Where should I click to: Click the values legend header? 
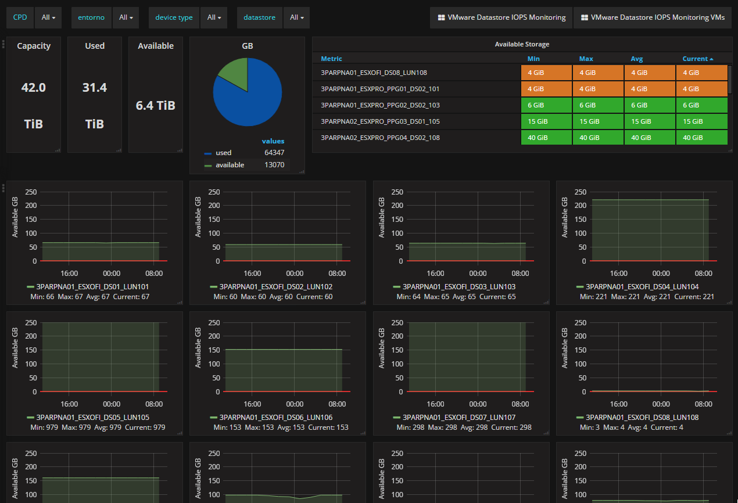[x=273, y=141]
